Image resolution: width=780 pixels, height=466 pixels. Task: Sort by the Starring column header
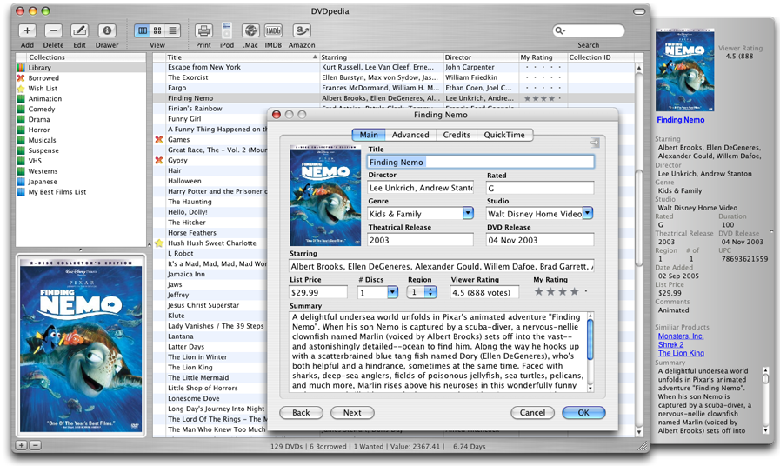381,57
